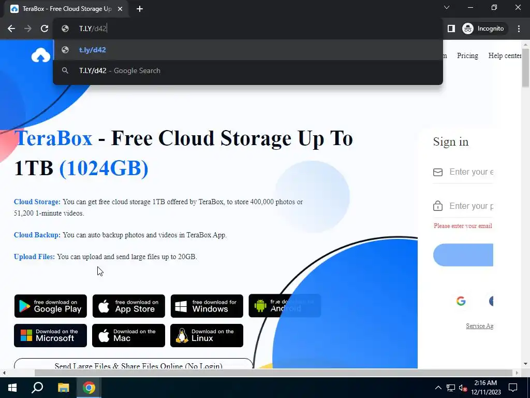Image resolution: width=530 pixels, height=398 pixels.
Task: Open the Windows Start menu
Action: (12, 388)
